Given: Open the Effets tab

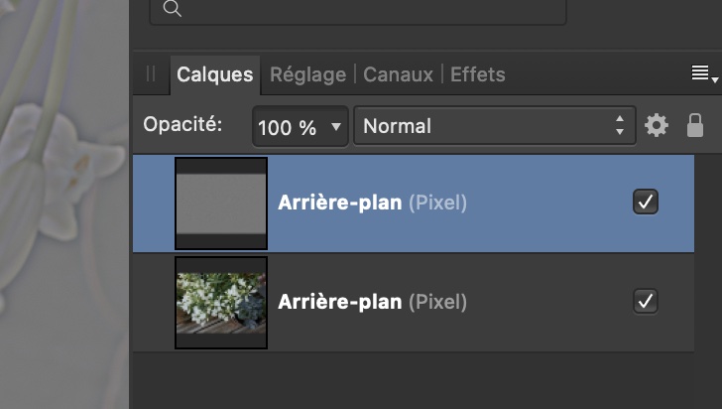Looking at the screenshot, I should [x=477, y=74].
